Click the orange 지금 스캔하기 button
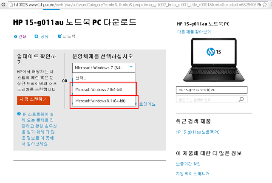272x183 pixels. point(33,100)
